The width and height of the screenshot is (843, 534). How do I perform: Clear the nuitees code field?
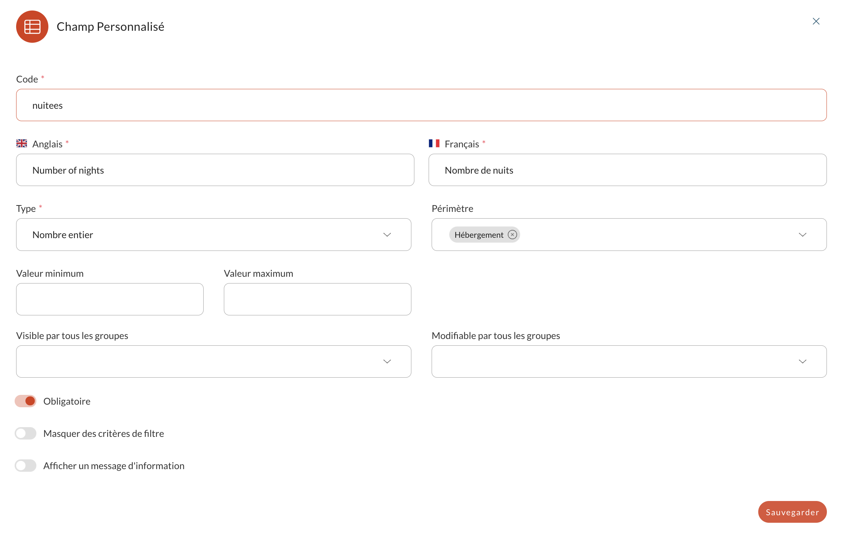pos(421,105)
